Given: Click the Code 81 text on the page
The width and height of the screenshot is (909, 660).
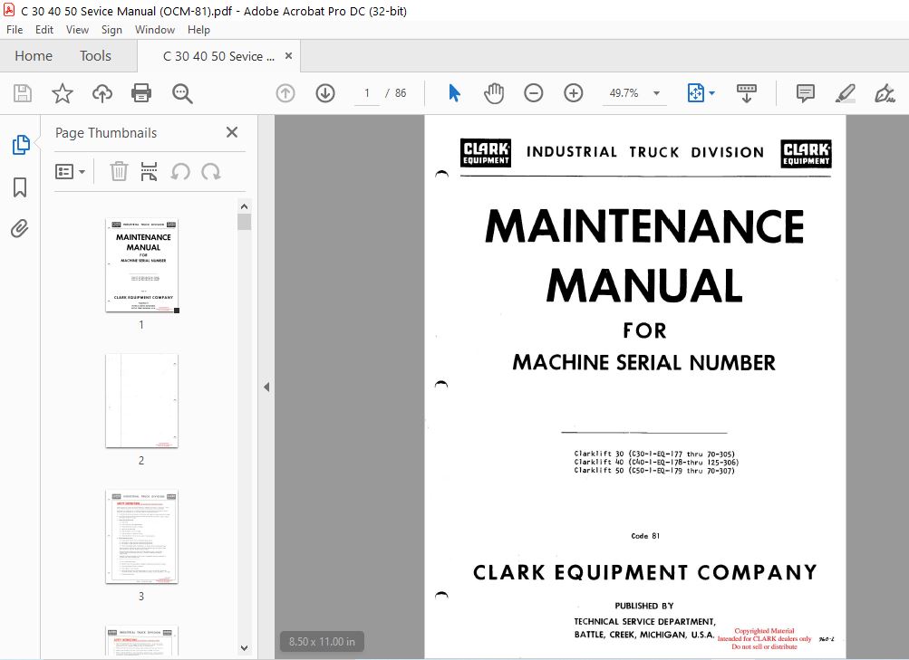Looking at the screenshot, I should 645,536.
